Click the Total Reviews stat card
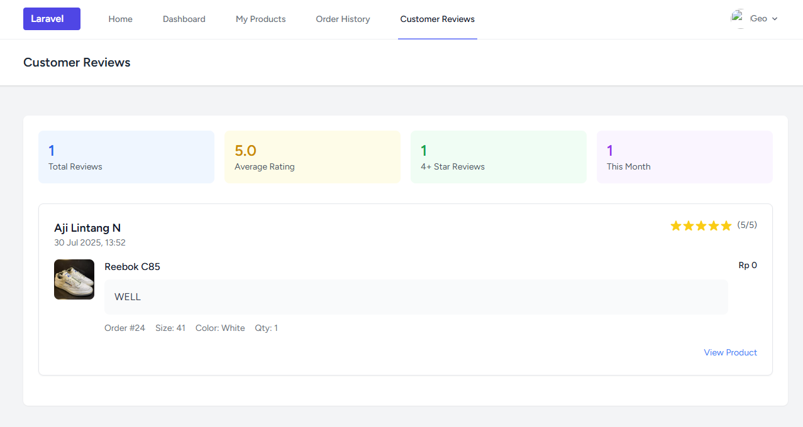Screen dimensions: 803x427 coord(126,157)
